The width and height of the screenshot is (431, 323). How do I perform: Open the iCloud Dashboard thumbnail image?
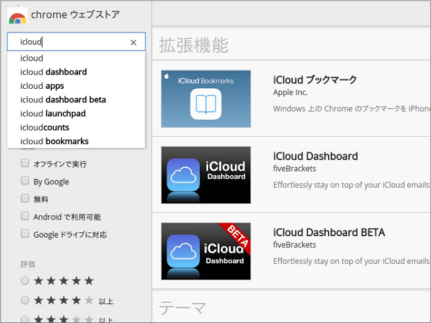click(x=206, y=175)
